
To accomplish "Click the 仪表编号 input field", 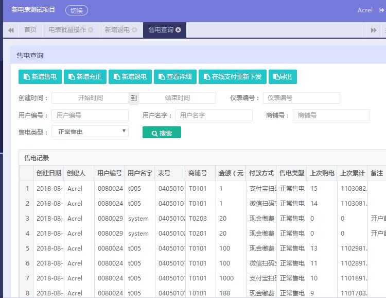I will 302,98.
